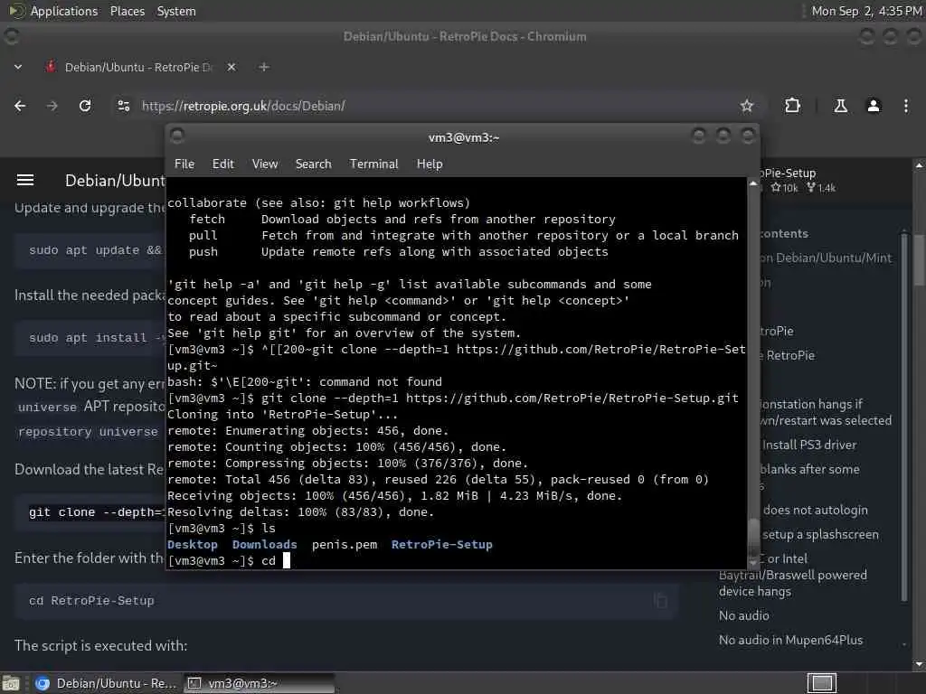The image size is (926, 694).
Task: Click the terminal scrollbar thumb
Action: point(753,537)
